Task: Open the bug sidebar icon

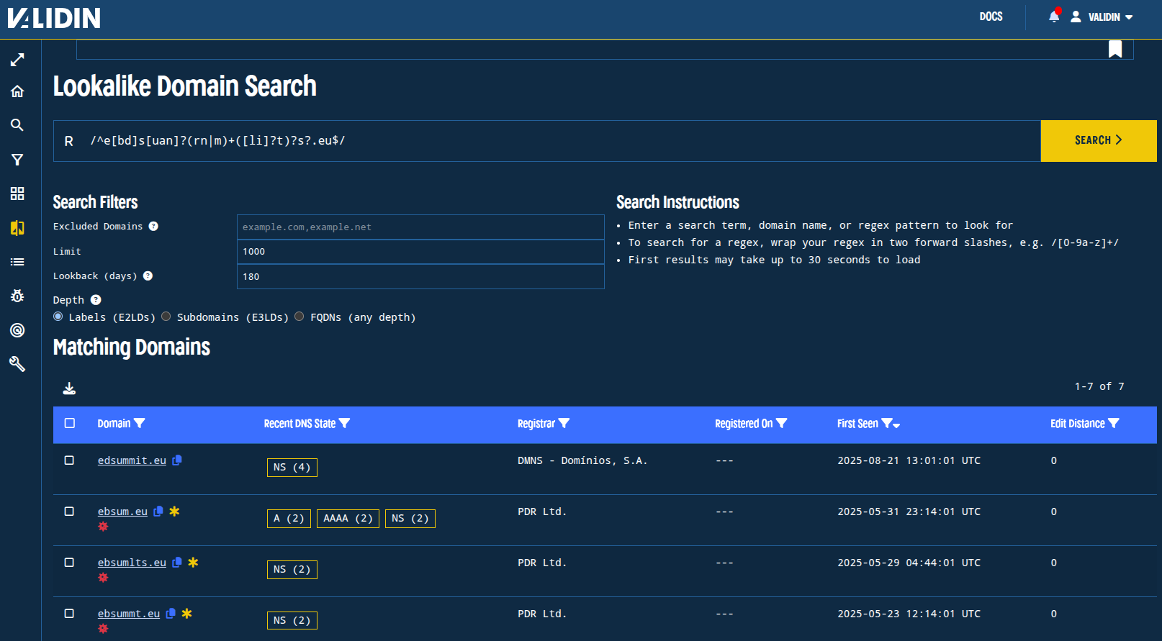Action: tap(17, 296)
